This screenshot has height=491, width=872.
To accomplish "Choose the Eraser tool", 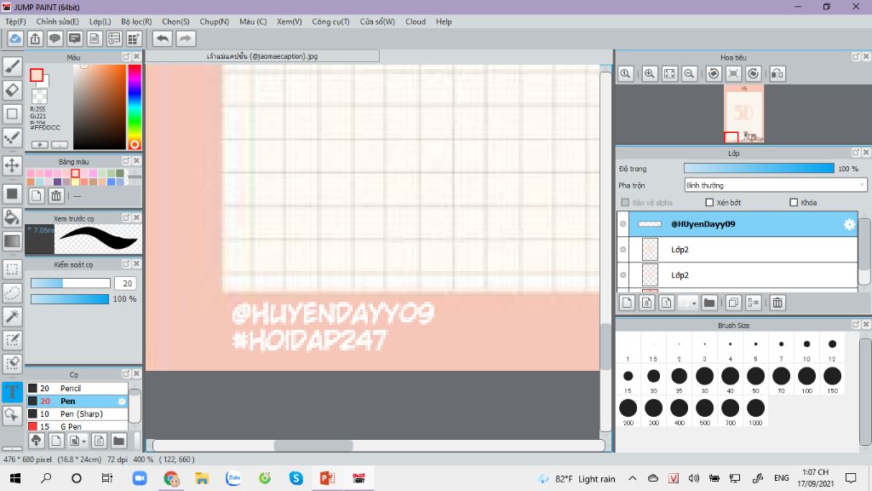I will tap(12, 90).
